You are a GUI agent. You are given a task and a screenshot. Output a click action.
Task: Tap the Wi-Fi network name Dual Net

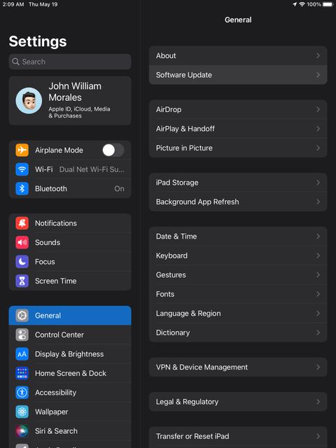tap(92, 169)
